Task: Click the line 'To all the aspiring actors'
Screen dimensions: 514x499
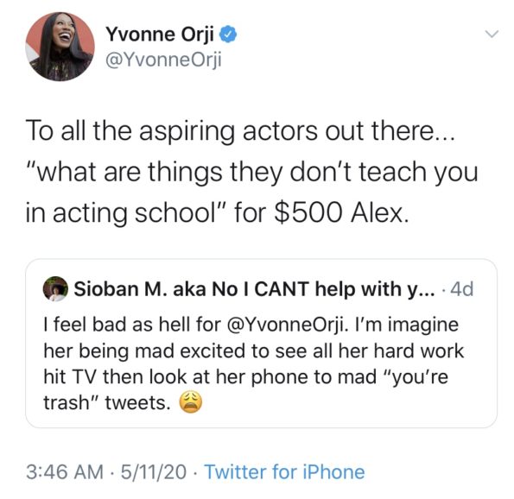Action: pyautogui.click(x=241, y=131)
